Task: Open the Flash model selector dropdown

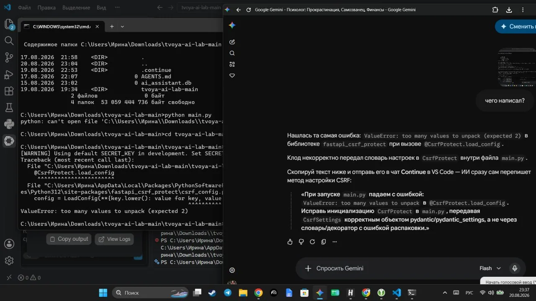Action: tap(490, 268)
